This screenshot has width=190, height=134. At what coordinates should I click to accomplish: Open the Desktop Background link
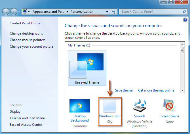click(80, 118)
